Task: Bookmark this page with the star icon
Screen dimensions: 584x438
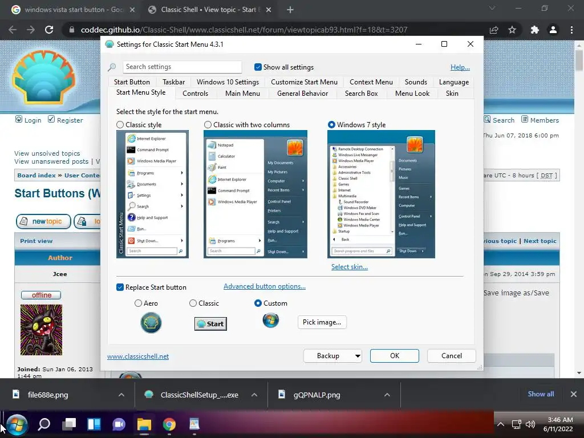Action: coord(512,30)
